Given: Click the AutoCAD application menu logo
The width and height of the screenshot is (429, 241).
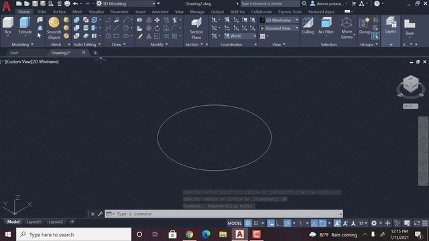Looking at the screenshot, I should coord(6,6).
